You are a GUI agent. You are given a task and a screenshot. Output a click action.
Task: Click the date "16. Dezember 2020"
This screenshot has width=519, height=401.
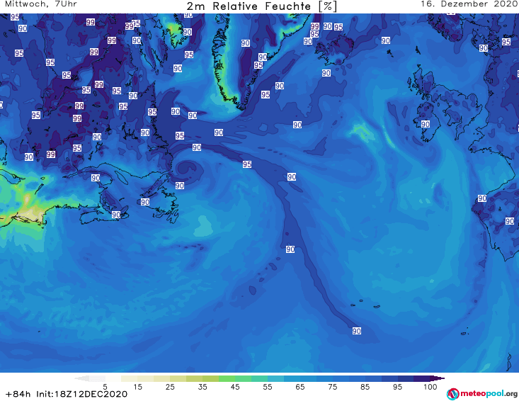[469, 4]
